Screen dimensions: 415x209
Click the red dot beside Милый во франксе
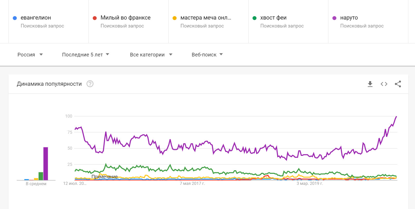coord(95,18)
